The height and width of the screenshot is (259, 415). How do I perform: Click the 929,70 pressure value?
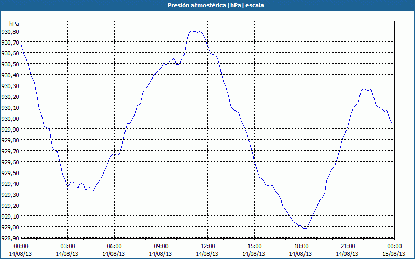pyautogui.click(x=10, y=151)
